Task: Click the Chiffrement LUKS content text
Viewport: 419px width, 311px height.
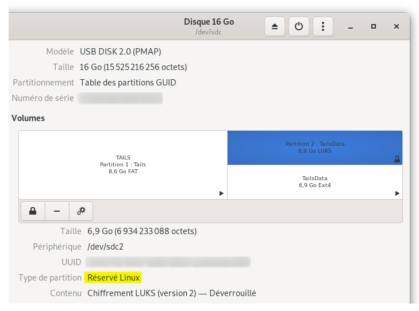Action: [171, 293]
